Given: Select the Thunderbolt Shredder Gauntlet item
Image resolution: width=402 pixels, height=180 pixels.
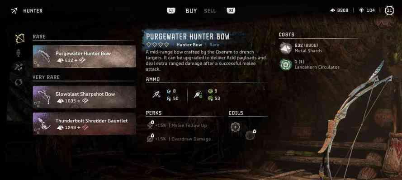Looking at the screenshot, I should pos(85,124).
